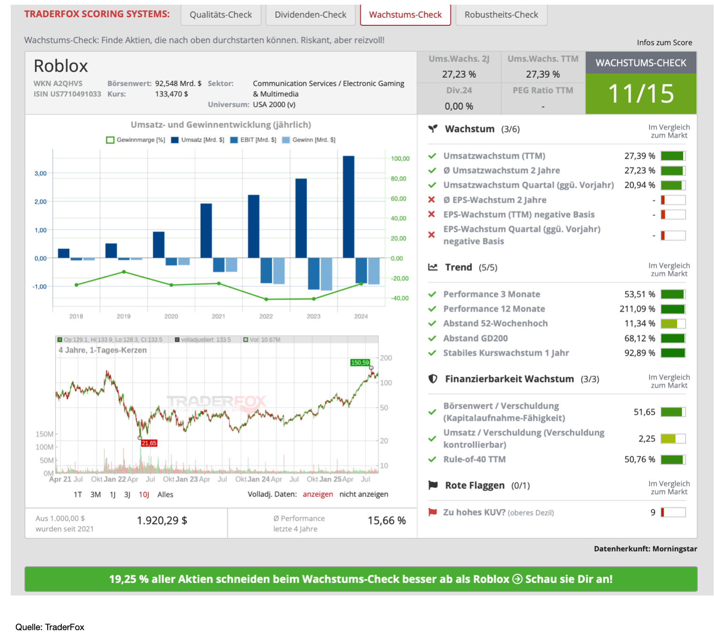
Task: Click the circled arrow icon in green banner
Action: point(517,579)
